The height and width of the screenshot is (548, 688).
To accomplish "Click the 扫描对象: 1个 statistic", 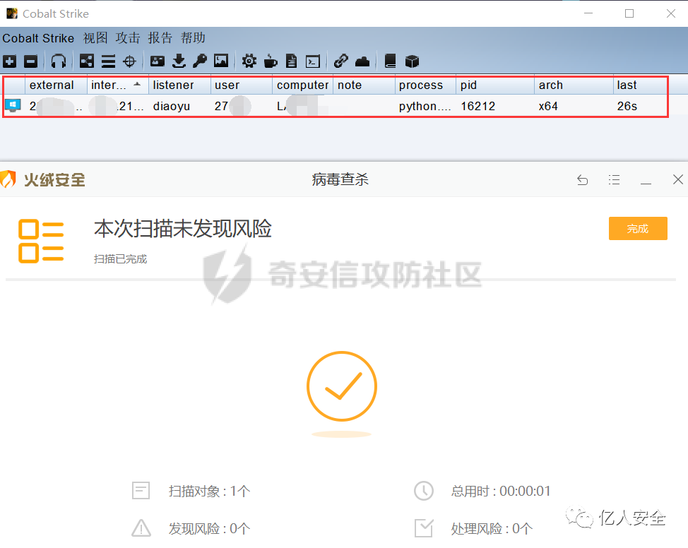I will pos(209,491).
